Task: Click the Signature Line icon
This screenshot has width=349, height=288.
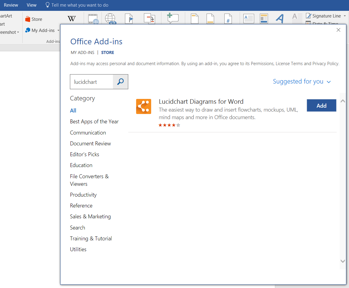Action: tap(308, 16)
